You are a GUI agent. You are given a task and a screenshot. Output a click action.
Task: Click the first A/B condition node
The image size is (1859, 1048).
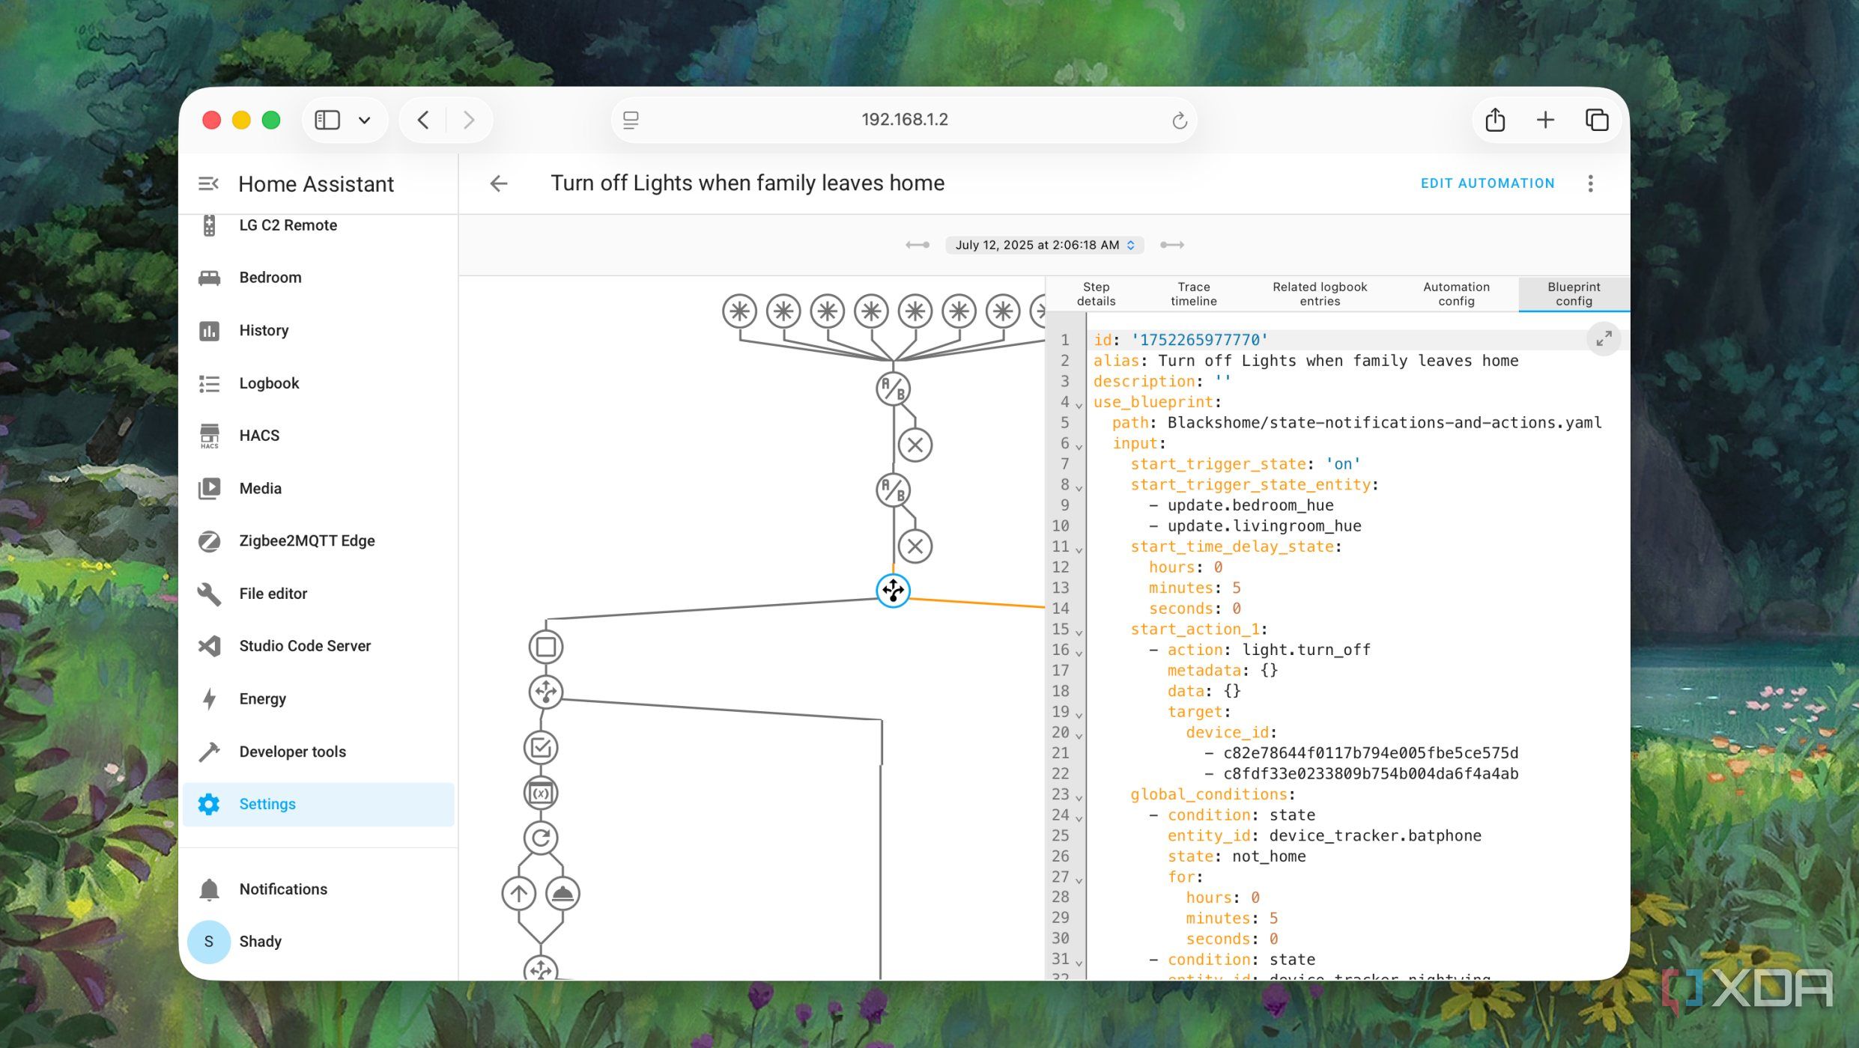click(x=893, y=389)
